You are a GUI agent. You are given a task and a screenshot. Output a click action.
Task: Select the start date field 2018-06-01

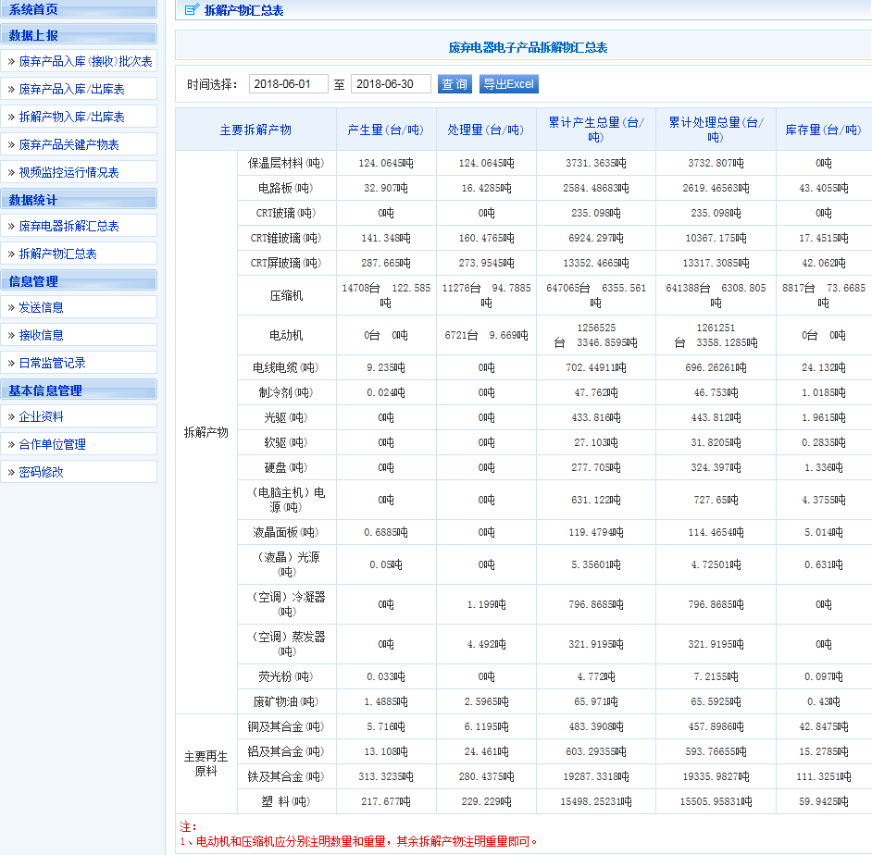click(288, 84)
